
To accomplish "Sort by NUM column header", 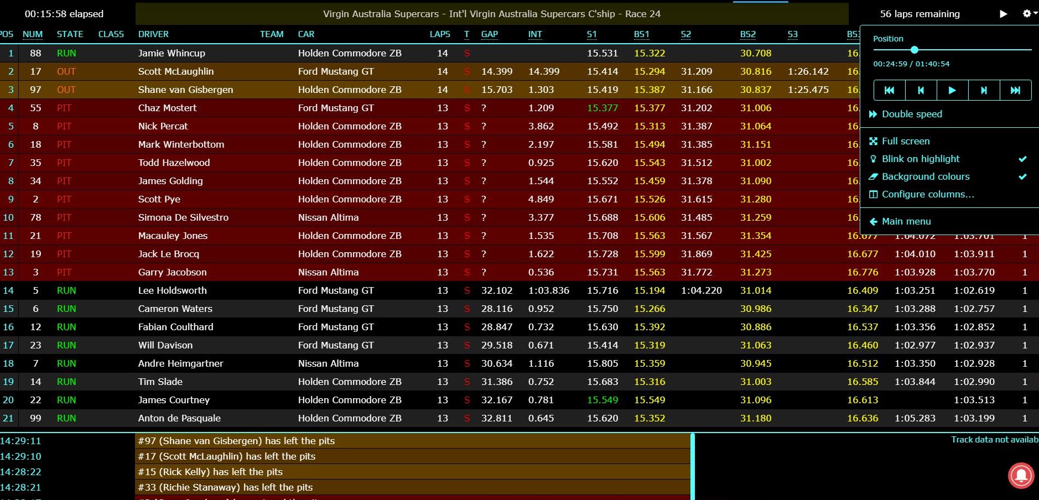I will [x=33, y=34].
